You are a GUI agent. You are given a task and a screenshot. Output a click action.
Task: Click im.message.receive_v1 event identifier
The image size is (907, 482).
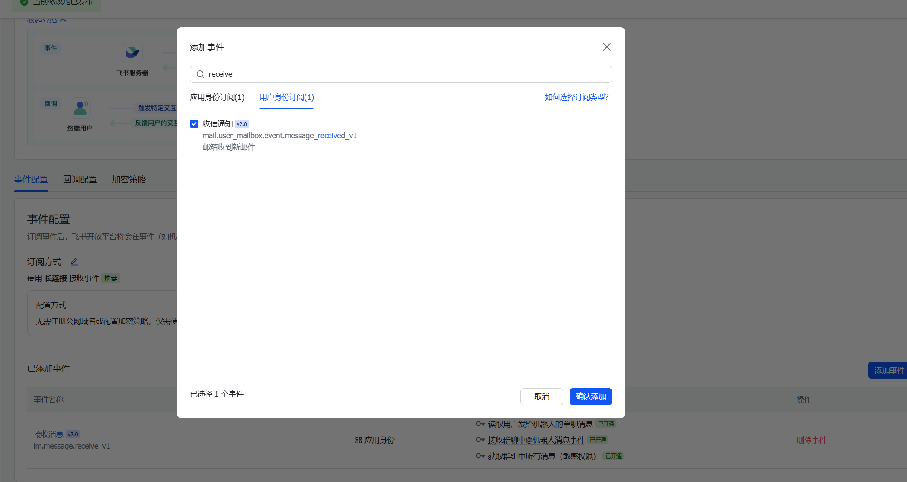point(72,446)
